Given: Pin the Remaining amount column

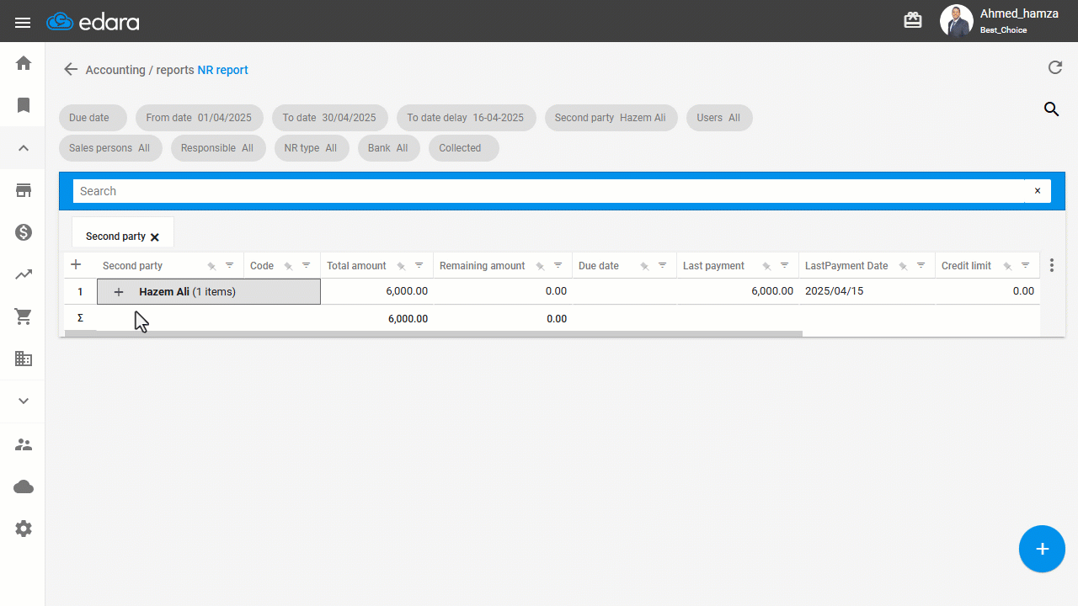Looking at the screenshot, I should coord(540,266).
